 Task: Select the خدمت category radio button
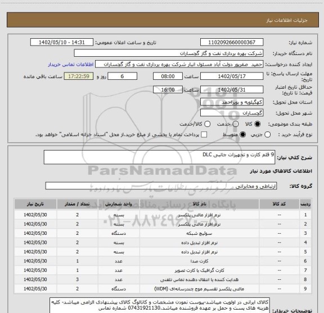click(236, 124)
